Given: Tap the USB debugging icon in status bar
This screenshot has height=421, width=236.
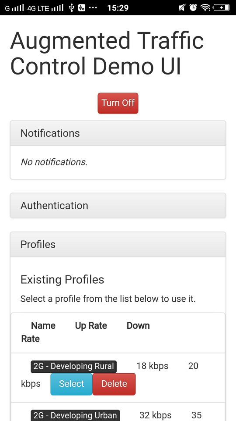Looking at the screenshot, I should pyautogui.click(x=82, y=8).
